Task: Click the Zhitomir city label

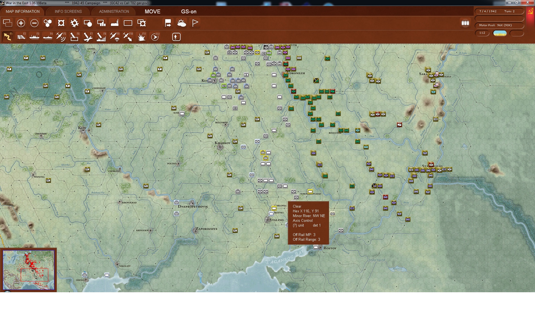Action: coord(41,134)
